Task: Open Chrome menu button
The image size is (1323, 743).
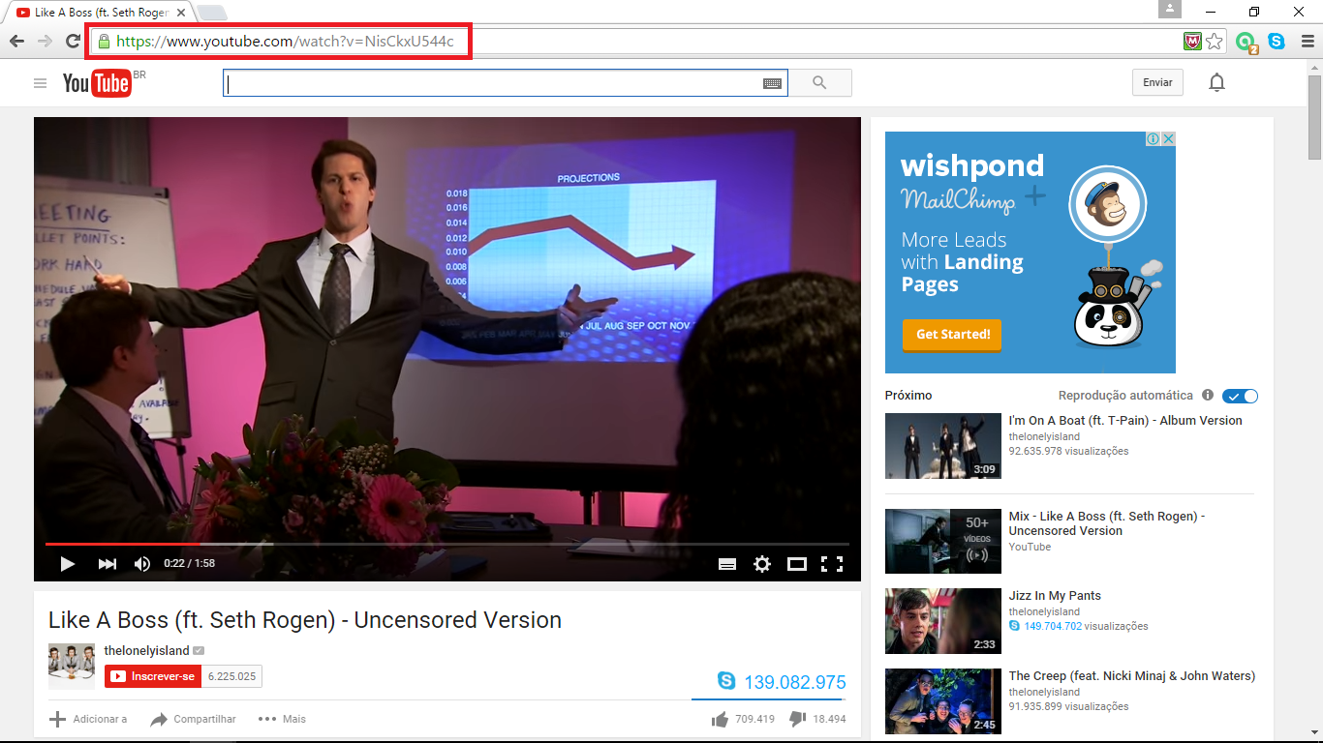Action: [1307, 42]
